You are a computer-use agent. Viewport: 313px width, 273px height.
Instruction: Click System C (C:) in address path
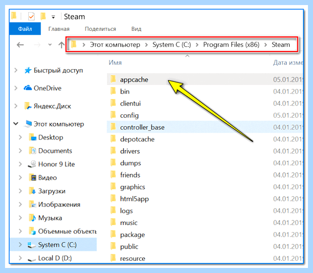point(172,44)
